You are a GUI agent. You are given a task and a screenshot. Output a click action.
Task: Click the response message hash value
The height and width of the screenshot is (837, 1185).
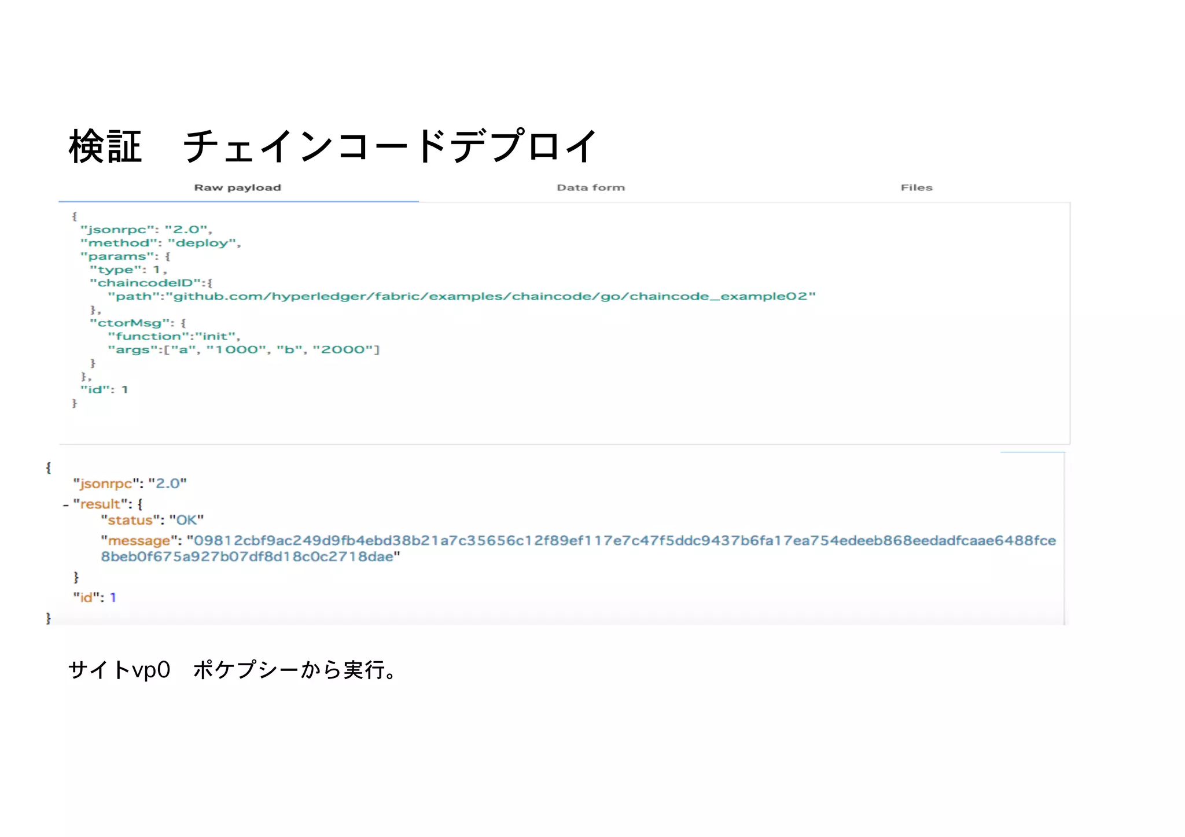tap(579, 548)
